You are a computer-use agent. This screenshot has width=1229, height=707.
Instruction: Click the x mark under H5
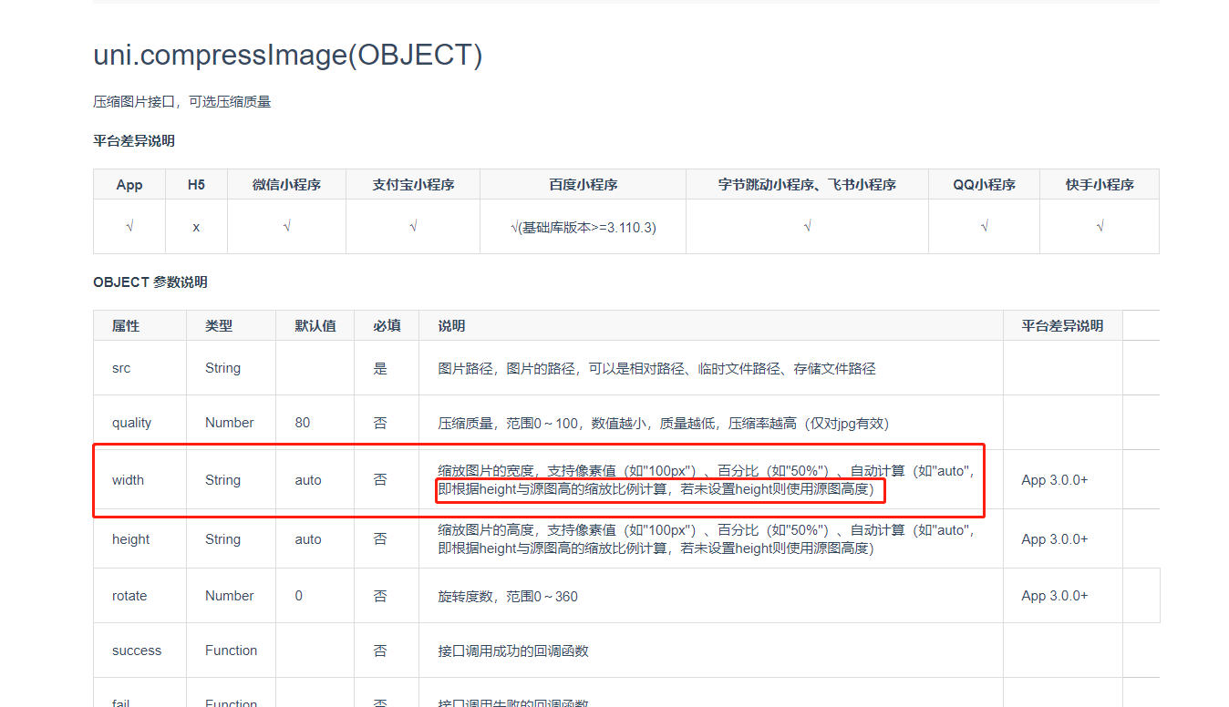click(x=196, y=227)
